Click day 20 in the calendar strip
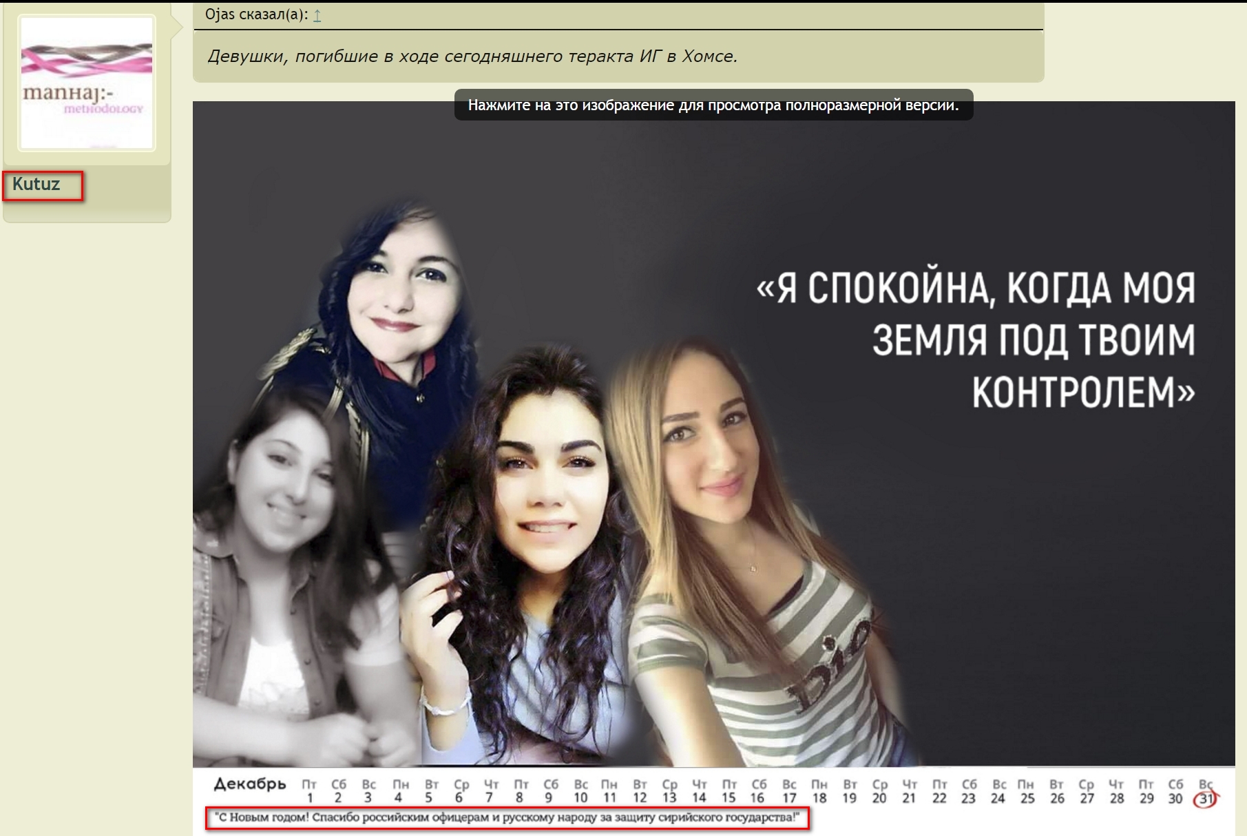The height and width of the screenshot is (836, 1247). tap(879, 798)
